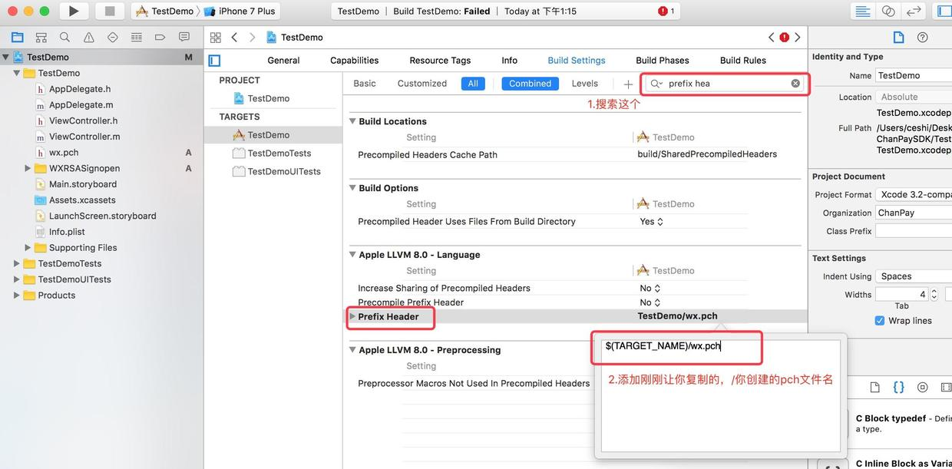Image resolution: width=952 pixels, height=469 pixels.
Task: Expand the WXRSASignopen folder
Action: pyautogui.click(x=28, y=168)
